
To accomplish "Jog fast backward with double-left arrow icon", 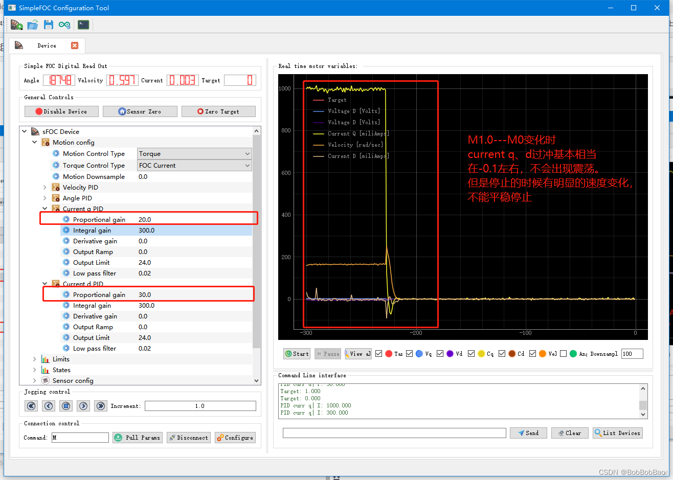I will pyautogui.click(x=31, y=406).
